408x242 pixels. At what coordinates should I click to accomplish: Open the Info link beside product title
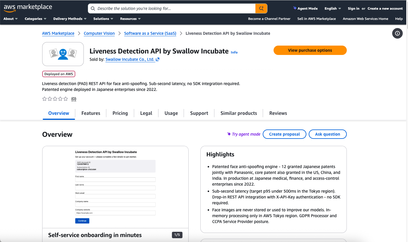tap(234, 52)
